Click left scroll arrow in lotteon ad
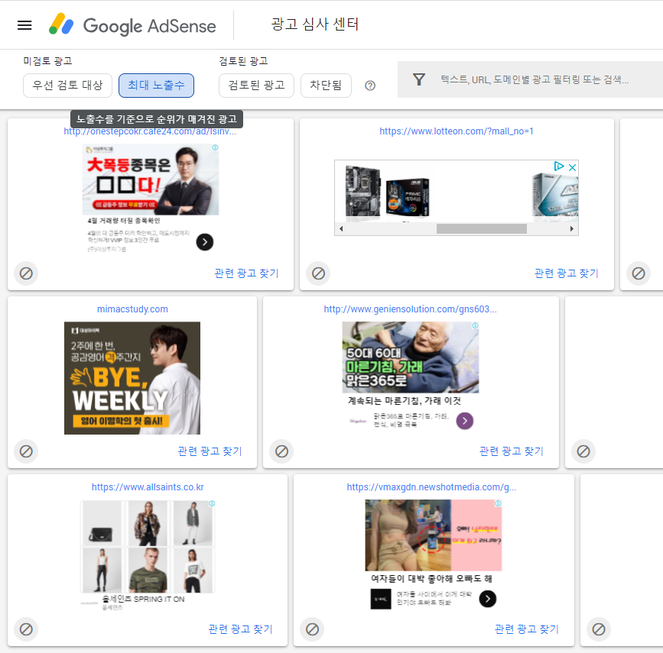Image resolution: width=663 pixels, height=653 pixels. point(341,228)
